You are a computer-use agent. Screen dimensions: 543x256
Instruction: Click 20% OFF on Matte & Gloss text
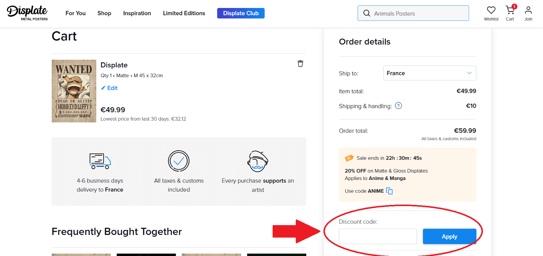click(386, 171)
